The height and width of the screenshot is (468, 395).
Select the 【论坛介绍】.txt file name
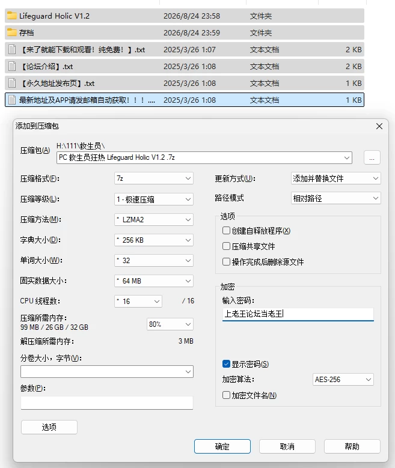click(x=46, y=66)
